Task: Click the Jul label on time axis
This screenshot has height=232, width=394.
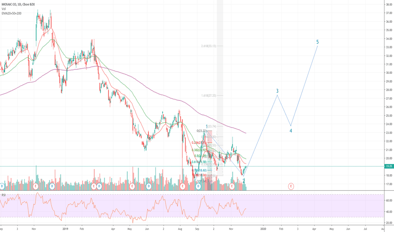Action: point(365,229)
